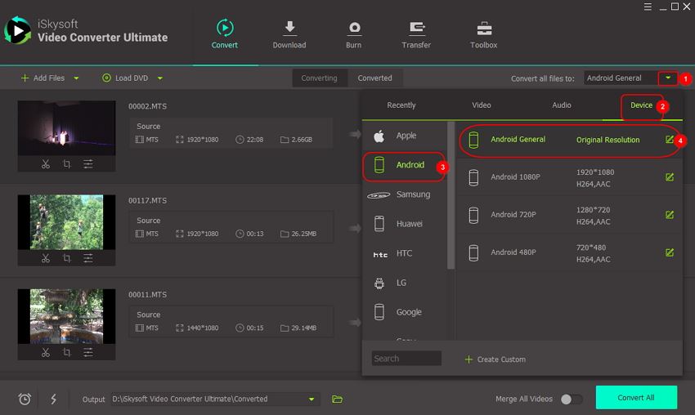Select HTC device category
Screen dimensions: 695x415
(x=404, y=253)
